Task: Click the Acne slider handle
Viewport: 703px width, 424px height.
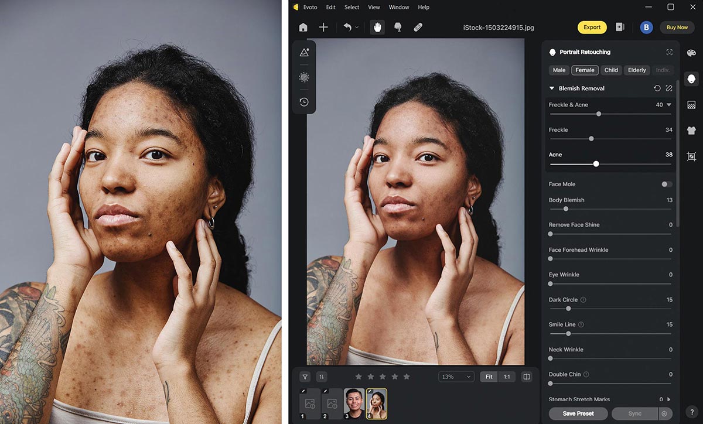Action: (x=596, y=164)
